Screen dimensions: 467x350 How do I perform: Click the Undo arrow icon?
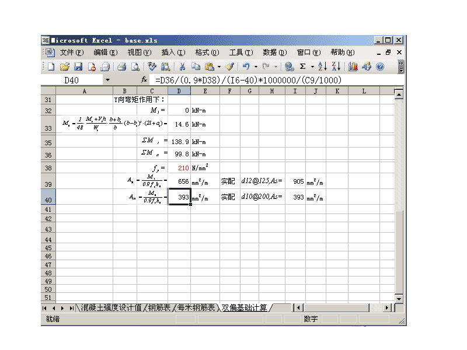tap(246, 66)
